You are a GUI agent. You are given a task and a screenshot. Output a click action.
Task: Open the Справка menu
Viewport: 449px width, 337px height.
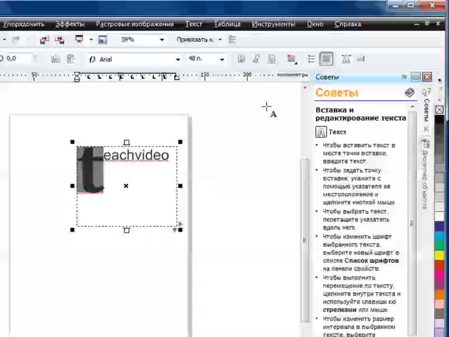pos(348,24)
